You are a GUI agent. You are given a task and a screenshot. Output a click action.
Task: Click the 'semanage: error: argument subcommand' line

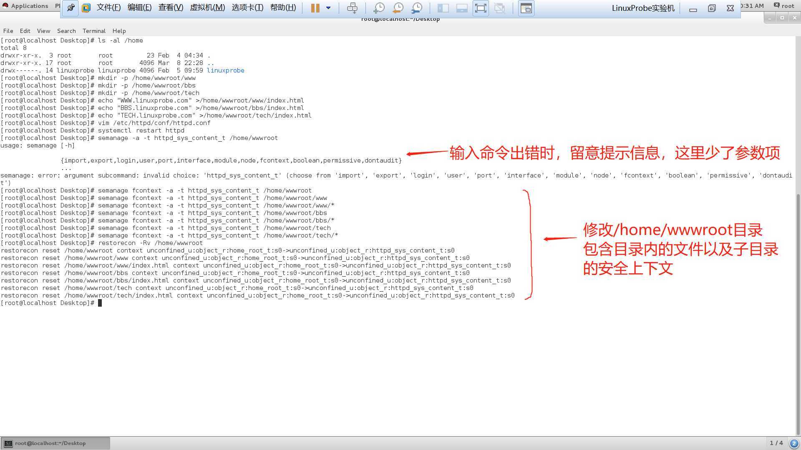pos(396,179)
